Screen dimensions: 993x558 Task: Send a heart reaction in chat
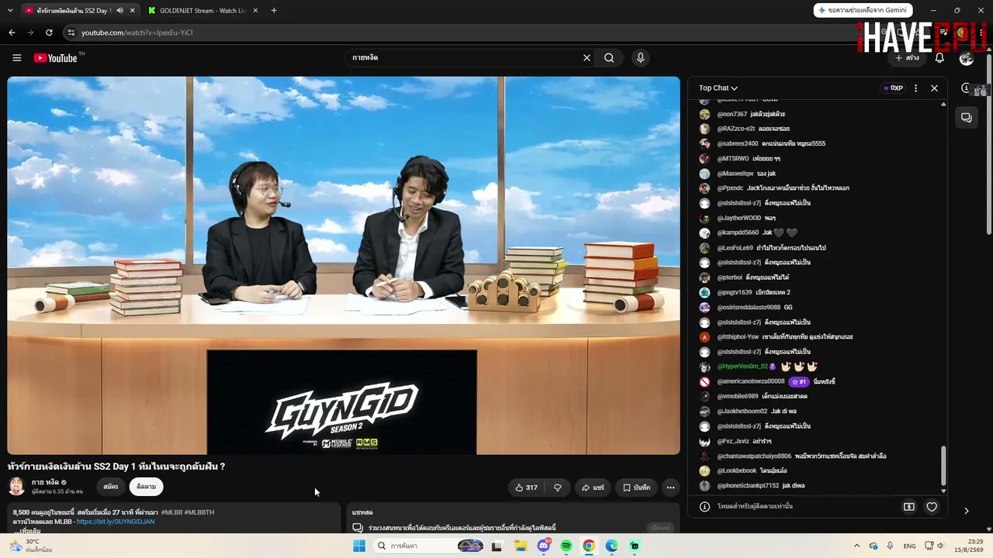tap(932, 507)
